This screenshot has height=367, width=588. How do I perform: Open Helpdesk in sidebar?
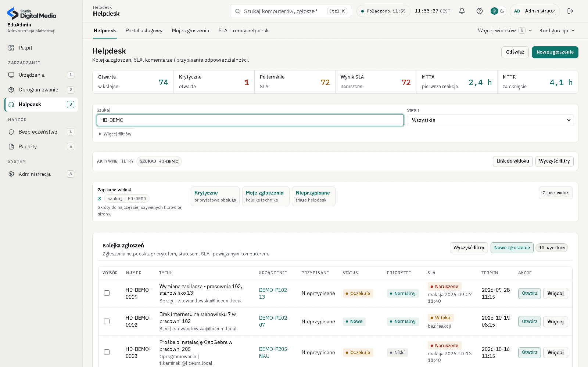click(41, 104)
